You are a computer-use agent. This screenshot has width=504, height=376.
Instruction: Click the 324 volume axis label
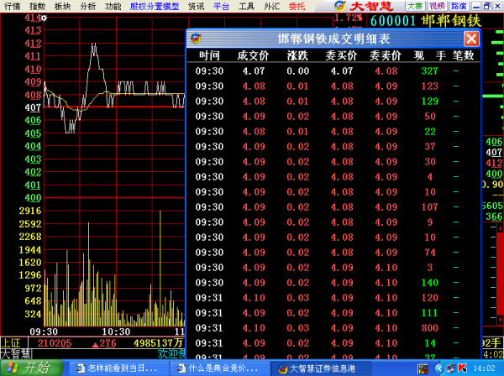point(33,314)
